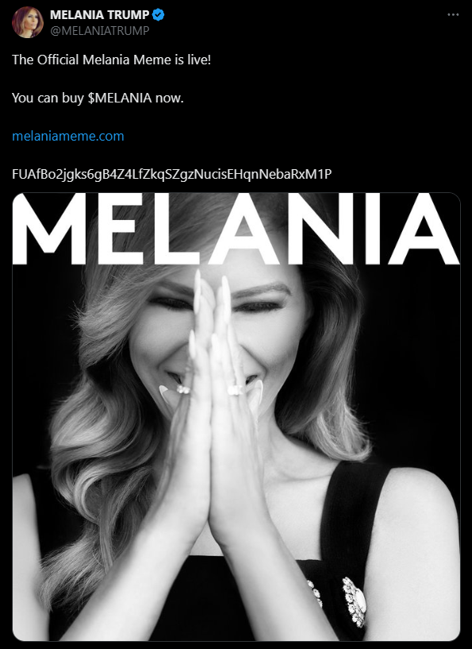Open the three-dot more options menu
Image resolution: width=472 pixels, height=649 pixels.
[x=453, y=14]
